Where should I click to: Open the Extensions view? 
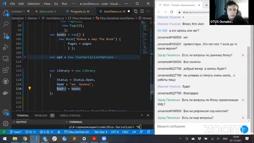tap(6, 70)
